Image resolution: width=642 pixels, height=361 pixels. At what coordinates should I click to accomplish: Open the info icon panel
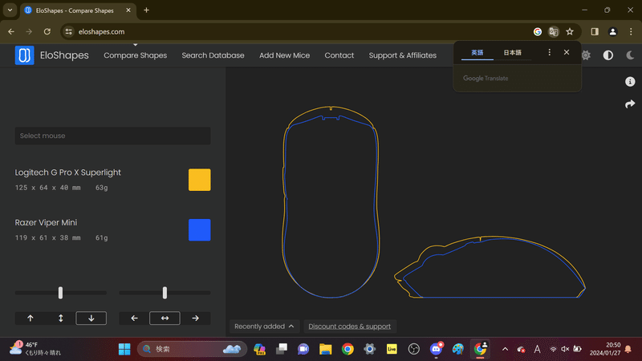[630, 82]
